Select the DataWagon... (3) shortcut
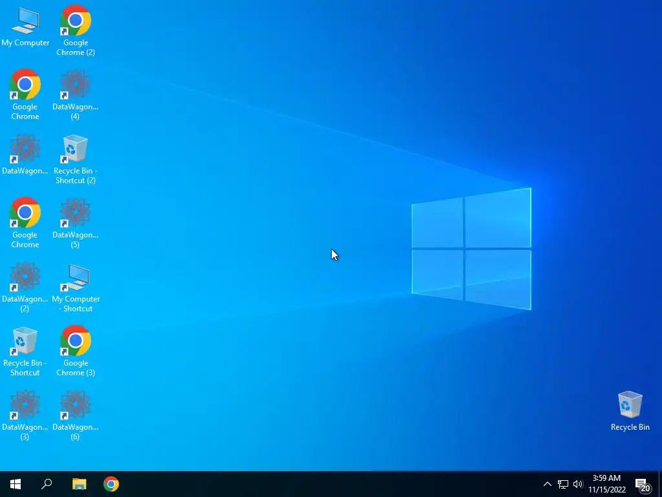Screen dimensions: 662x497 click(x=25, y=415)
